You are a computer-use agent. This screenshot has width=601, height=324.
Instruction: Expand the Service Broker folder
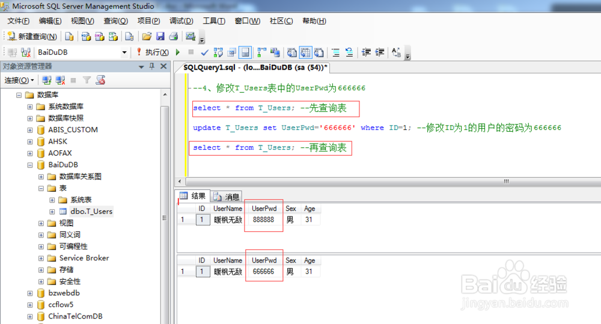(41, 258)
